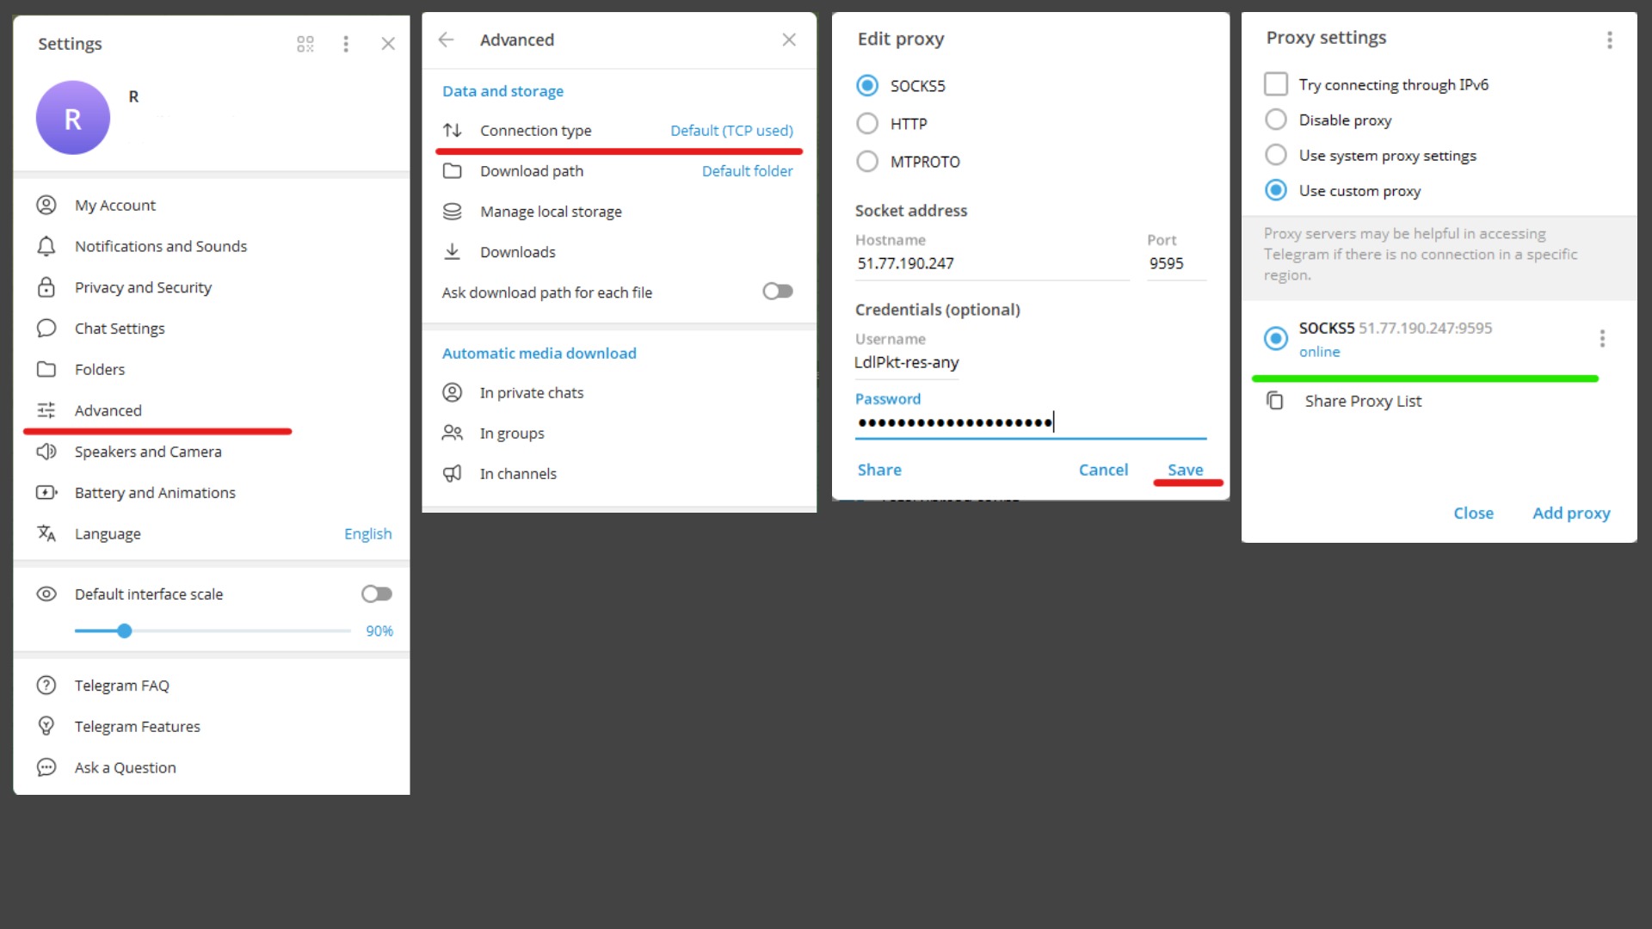Toggle Ask download path for each file

pos(777,292)
